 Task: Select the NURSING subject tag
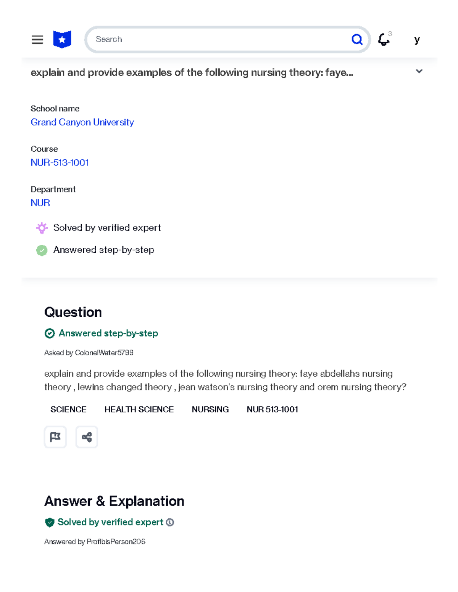coord(210,409)
